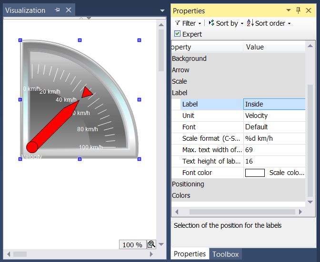320x262 pixels.
Task: Click the A-Z Sort order icon
Action: click(x=250, y=23)
